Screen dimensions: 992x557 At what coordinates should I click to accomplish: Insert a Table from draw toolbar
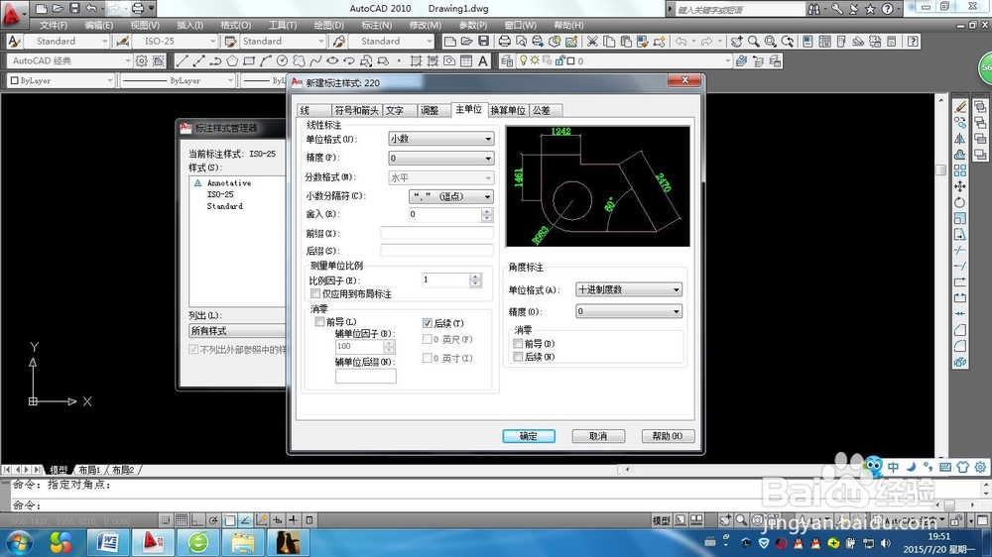tap(466, 60)
